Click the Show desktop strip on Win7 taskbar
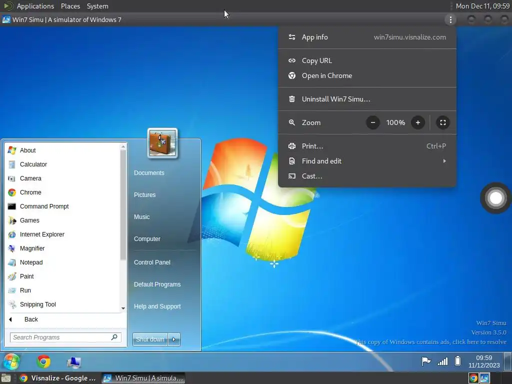 click(507, 361)
